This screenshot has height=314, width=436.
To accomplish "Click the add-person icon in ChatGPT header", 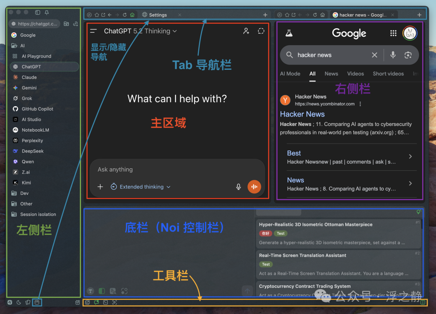I will (x=246, y=31).
